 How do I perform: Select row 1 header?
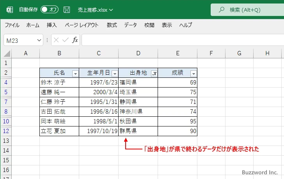[x=6, y=63]
